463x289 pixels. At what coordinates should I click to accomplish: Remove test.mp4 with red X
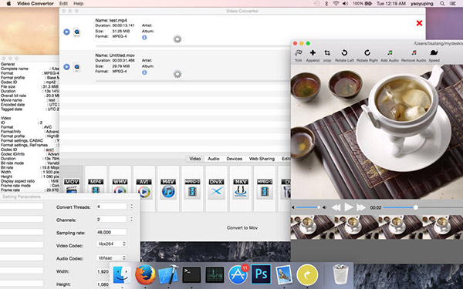(419, 23)
